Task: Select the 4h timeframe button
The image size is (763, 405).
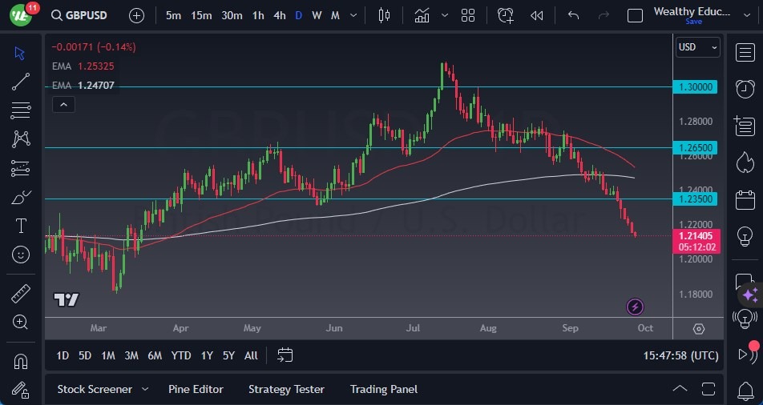Action: (x=279, y=15)
